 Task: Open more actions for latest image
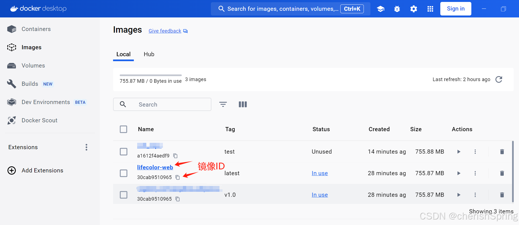point(475,173)
